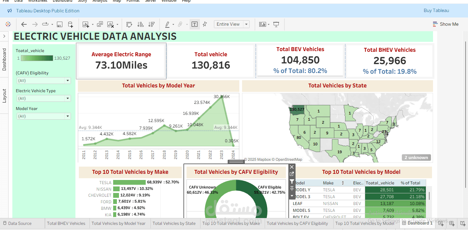Click the Tableau start page logo icon
The height and width of the screenshot is (230, 468).
coord(8,24)
